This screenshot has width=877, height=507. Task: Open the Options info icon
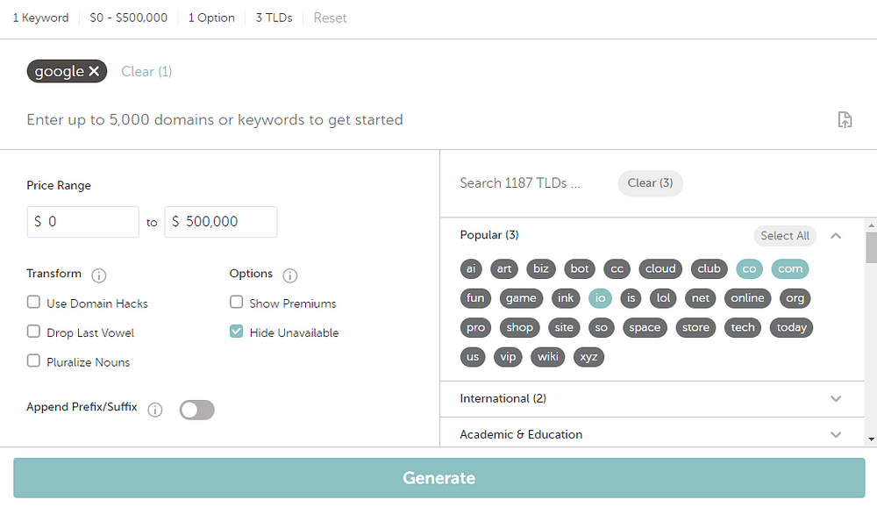(290, 275)
